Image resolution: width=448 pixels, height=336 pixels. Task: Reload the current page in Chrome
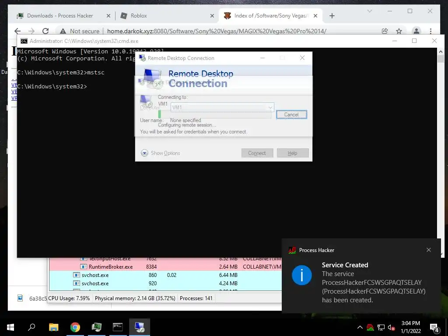pos(45,31)
